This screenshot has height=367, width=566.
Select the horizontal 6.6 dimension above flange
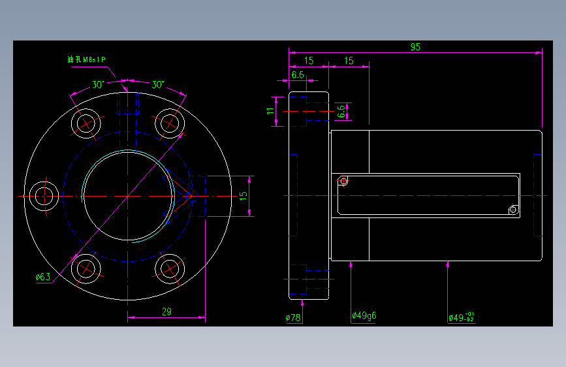click(x=298, y=75)
